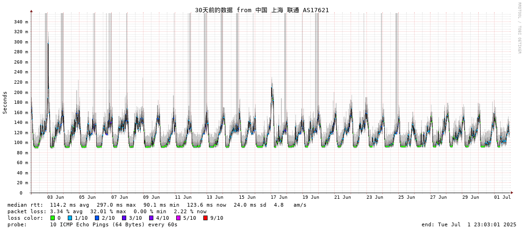Click the "09 Jun" x-axis date label
This screenshot has width=524, height=231.
(151, 197)
